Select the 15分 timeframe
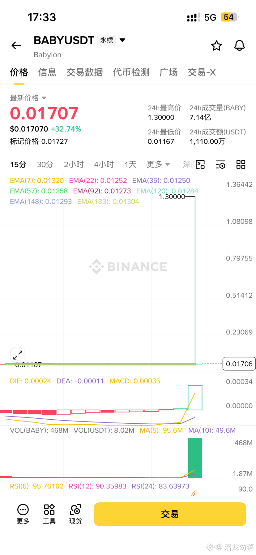The width and height of the screenshot is (256, 555). pyautogui.click(x=18, y=164)
